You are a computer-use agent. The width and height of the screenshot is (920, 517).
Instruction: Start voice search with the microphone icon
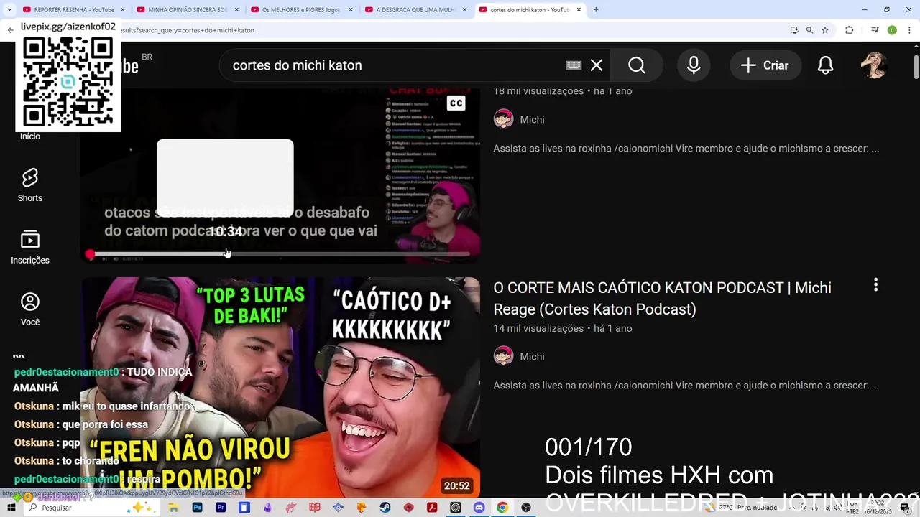pos(694,65)
